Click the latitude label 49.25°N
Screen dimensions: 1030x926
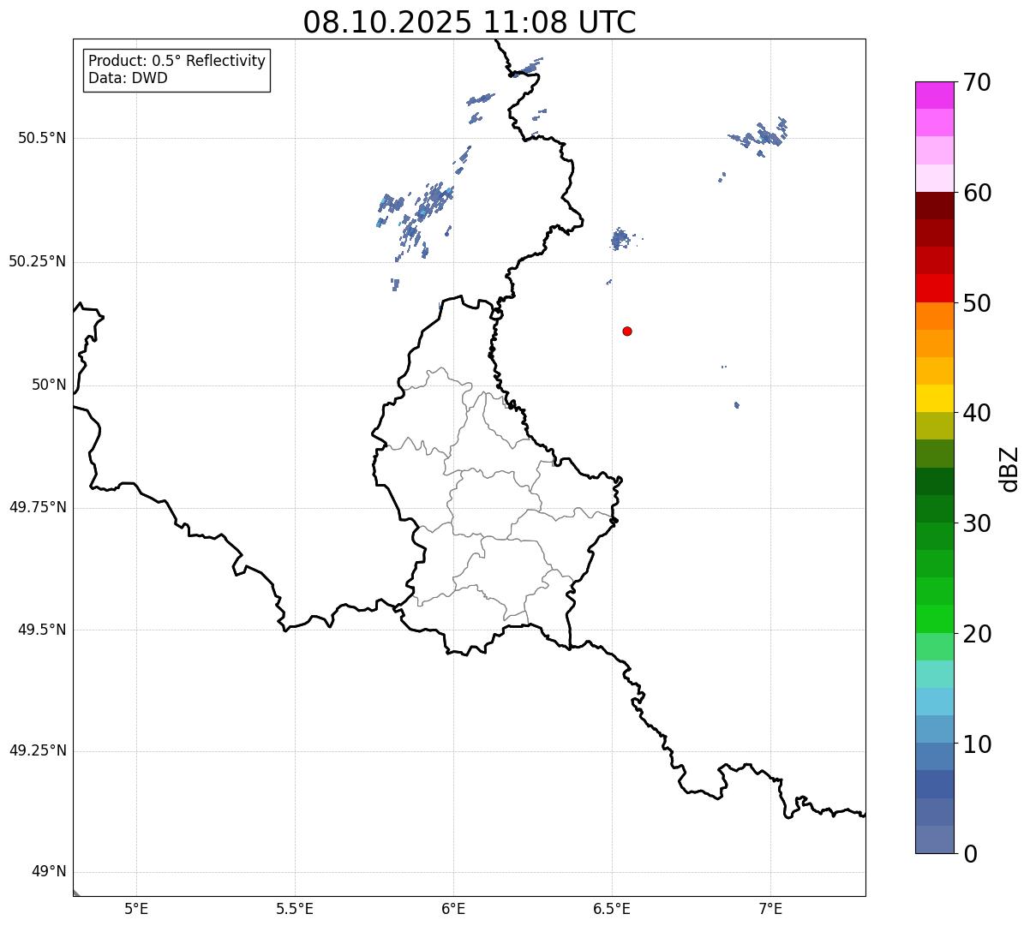pos(38,750)
